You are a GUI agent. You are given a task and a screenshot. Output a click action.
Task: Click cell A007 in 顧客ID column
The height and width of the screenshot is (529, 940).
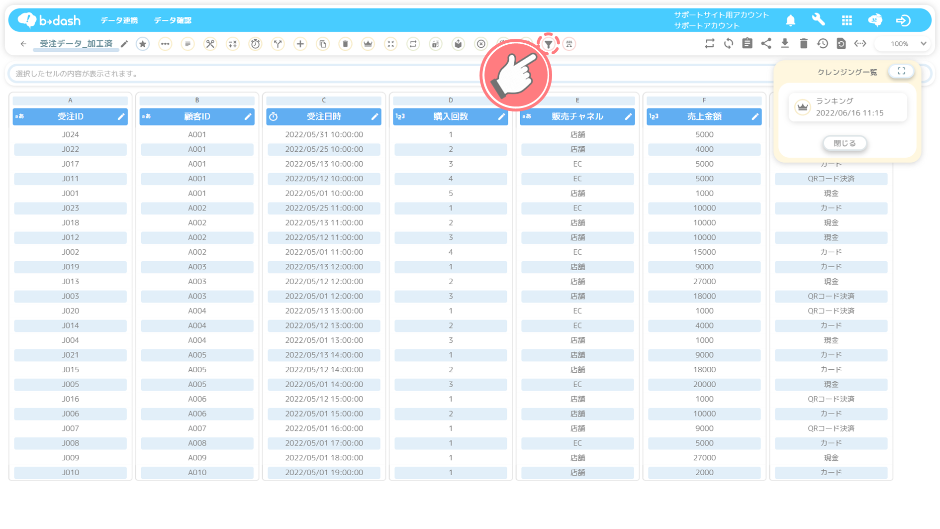point(197,428)
